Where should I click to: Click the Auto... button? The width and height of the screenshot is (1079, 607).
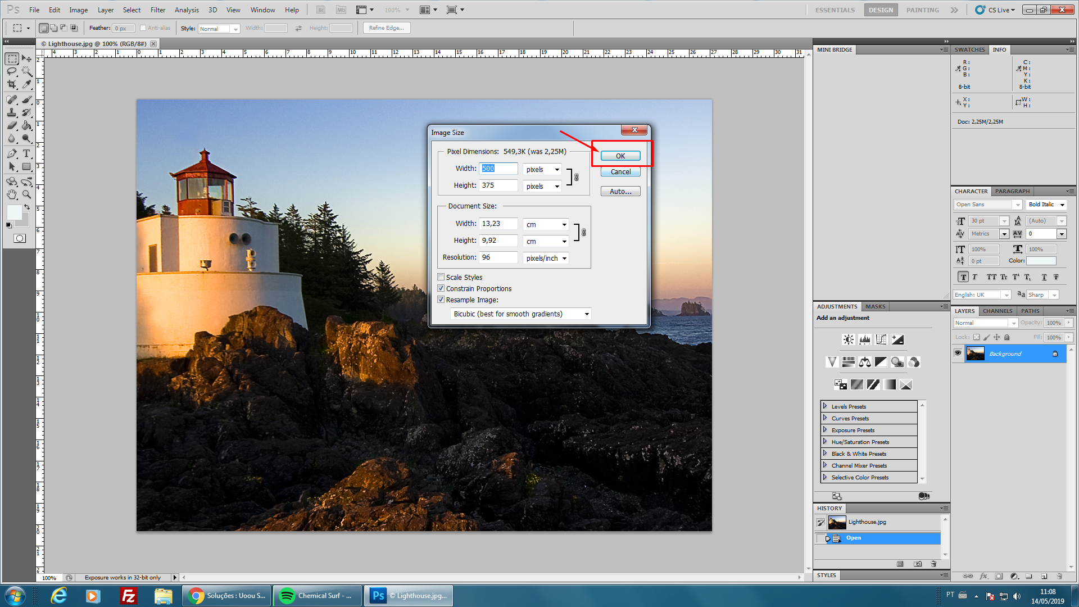[620, 192]
